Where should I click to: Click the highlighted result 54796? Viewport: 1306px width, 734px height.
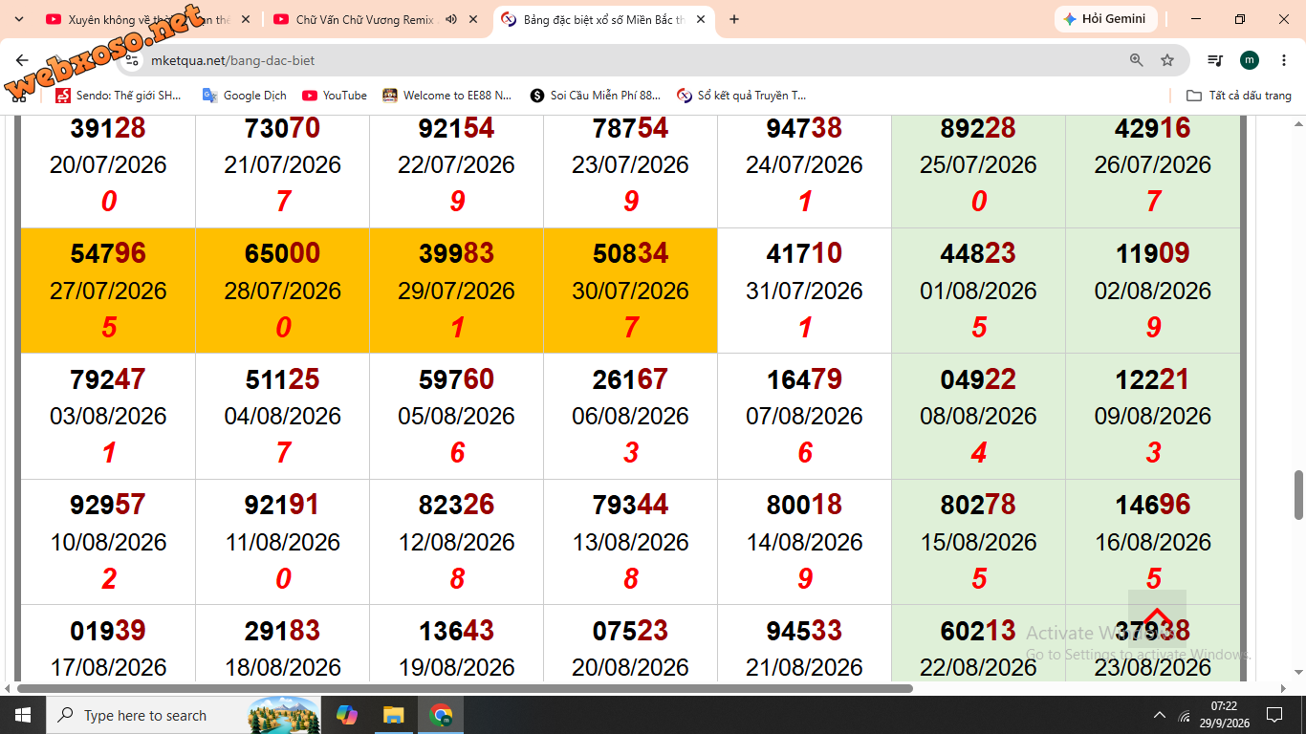(x=108, y=253)
